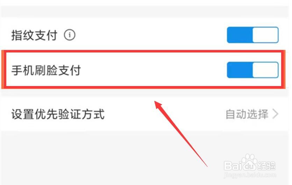Tap the blue side of 指纹支付 switch
Screen dimensions: 292x185
point(240,35)
